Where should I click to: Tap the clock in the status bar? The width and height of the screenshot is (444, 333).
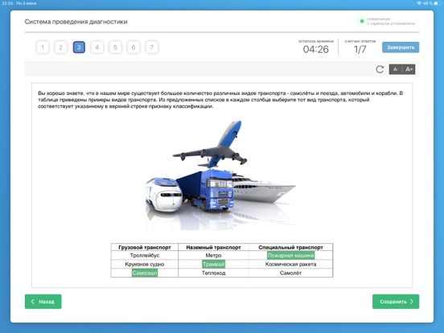[x=7, y=3]
